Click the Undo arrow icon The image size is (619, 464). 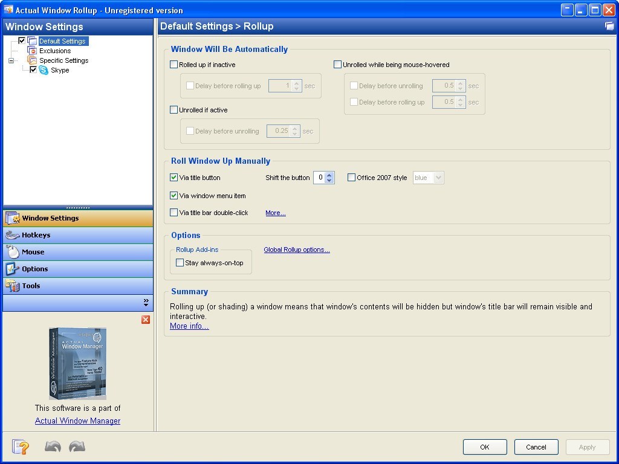tap(53, 447)
